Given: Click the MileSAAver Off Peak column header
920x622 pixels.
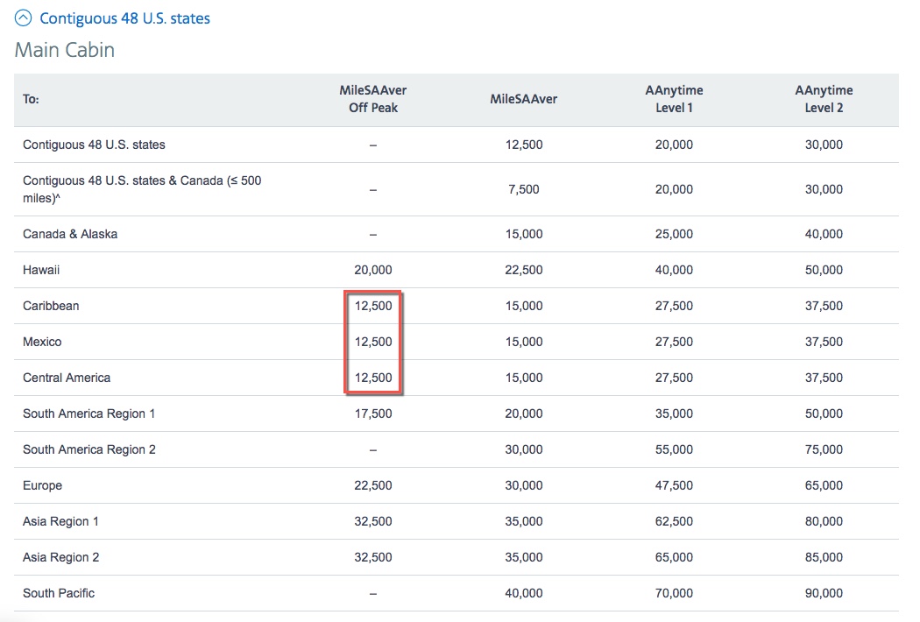Looking at the screenshot, I should click(373, 99).
